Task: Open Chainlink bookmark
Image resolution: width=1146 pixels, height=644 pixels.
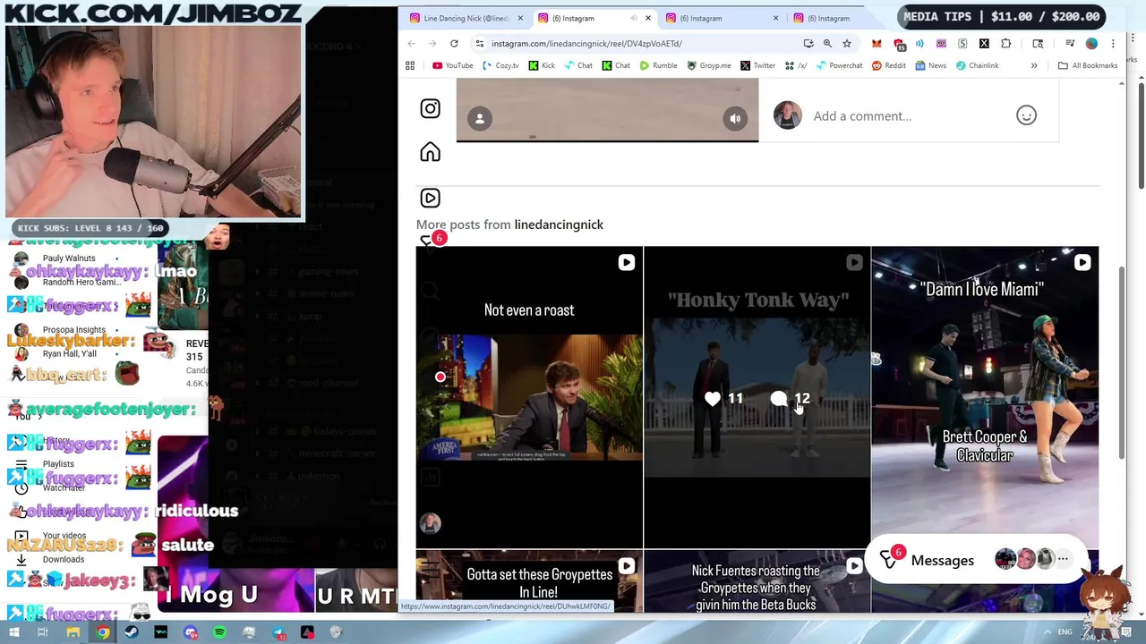Action: coord(977,65)
